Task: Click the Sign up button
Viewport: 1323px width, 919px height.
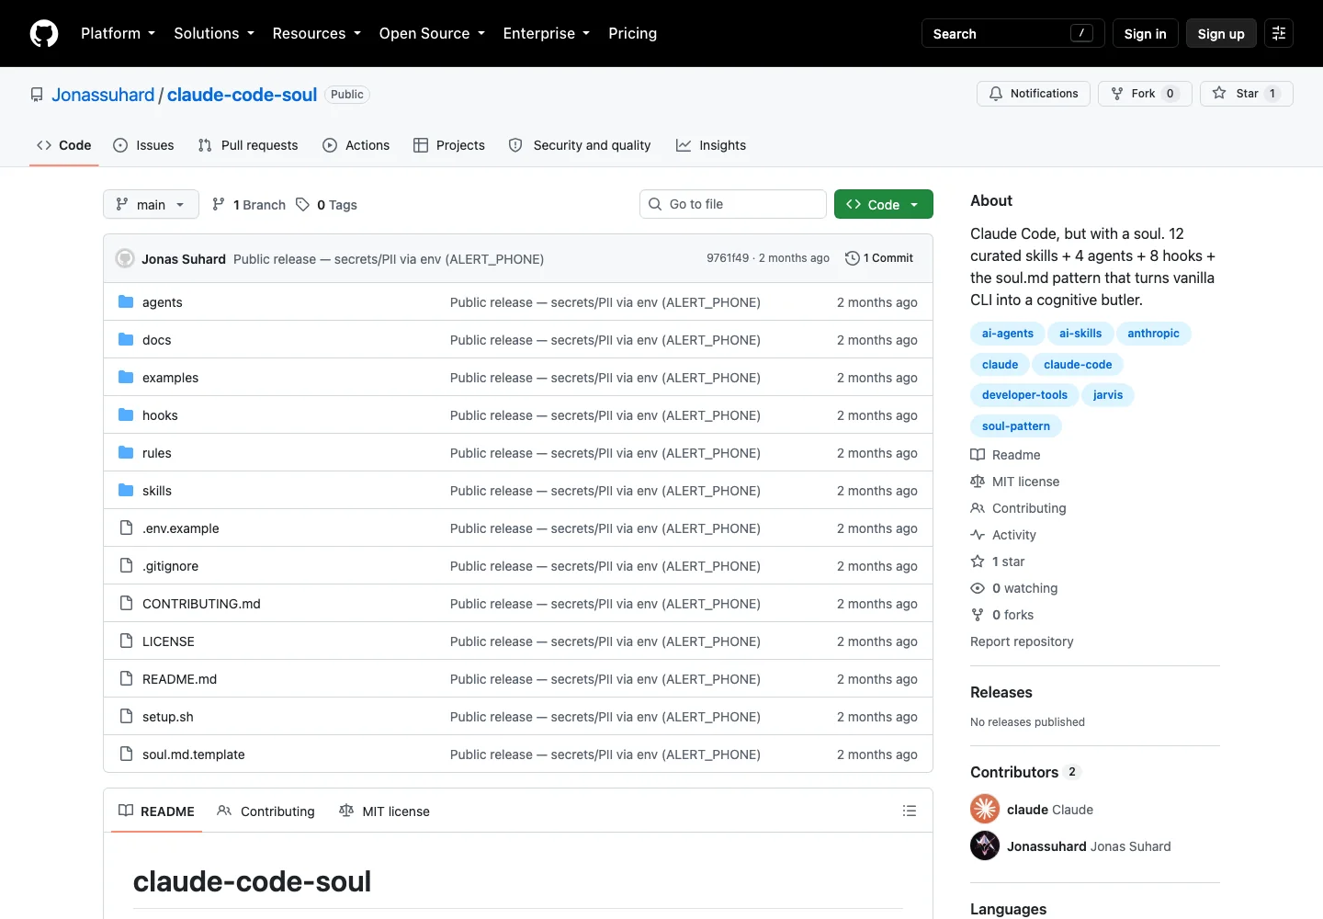Action: tap(1221, 33)
